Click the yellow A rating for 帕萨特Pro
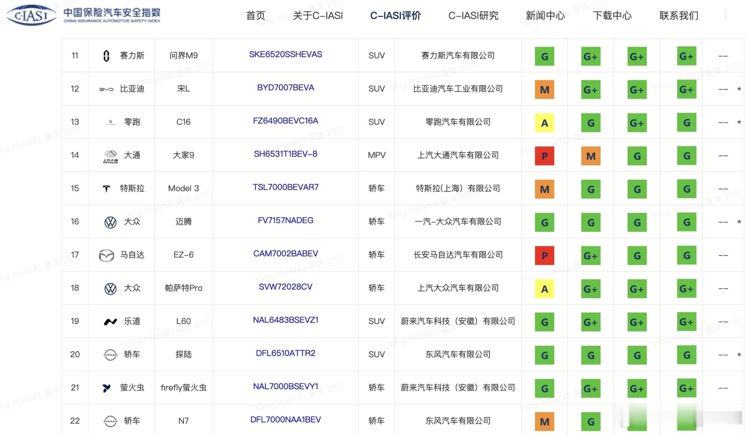749x435 pixels. (x=544, y=289)
